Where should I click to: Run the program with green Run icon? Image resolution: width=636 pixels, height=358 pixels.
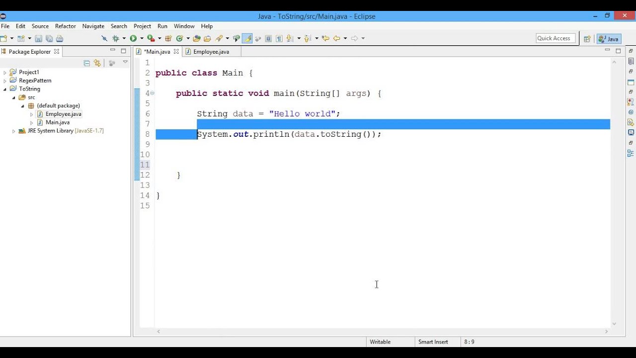(x=133, y=38)
